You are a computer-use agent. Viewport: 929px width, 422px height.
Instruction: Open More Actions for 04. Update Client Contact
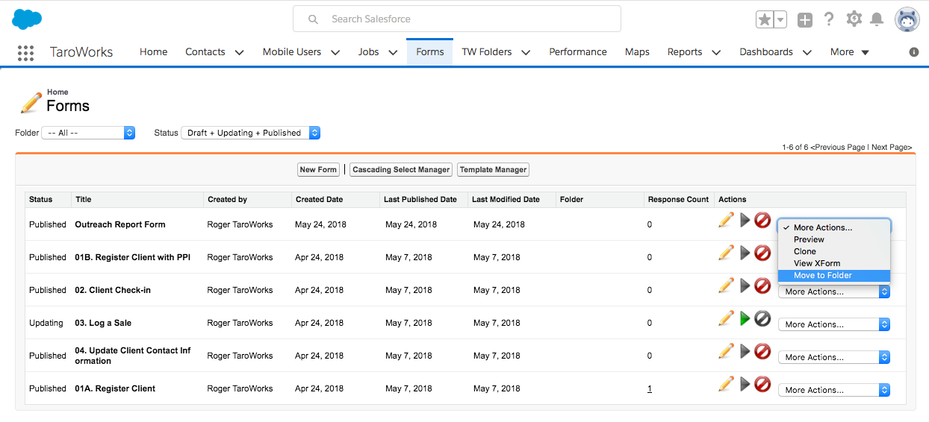[x=834, y=357]
